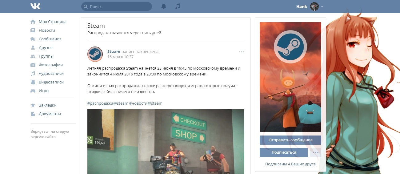The width and height of the screenshot is (400, 174).
Task: Open the pinned post's three-dot options menu
Action: pos(242,52)
